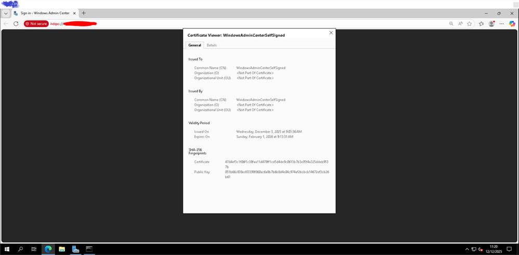Click Issued To common name WindowsAdminCenterSelfSigned
This screenshot has width=519, height=255.
tap(261, 68)
